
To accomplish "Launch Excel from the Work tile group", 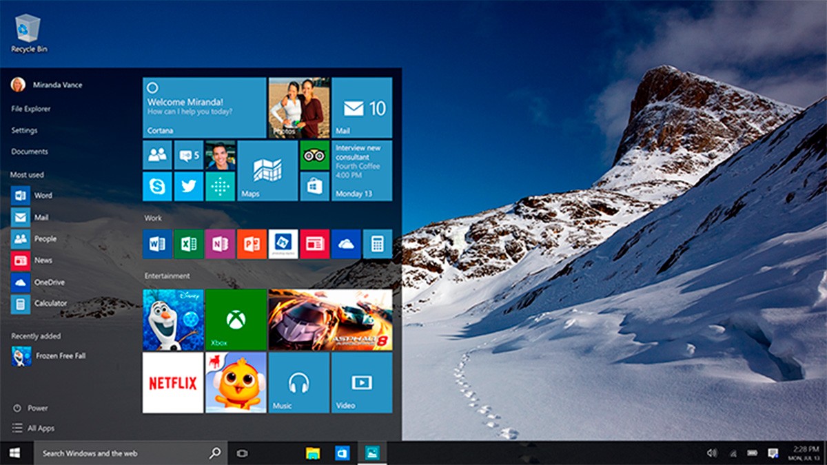I will pyautogui.click(x=188, y=244).
